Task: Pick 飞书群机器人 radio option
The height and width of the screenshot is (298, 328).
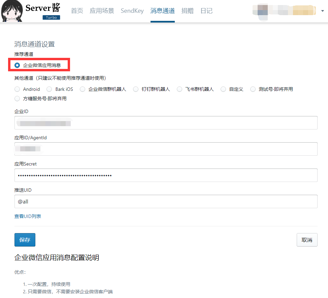Action: 179,89
